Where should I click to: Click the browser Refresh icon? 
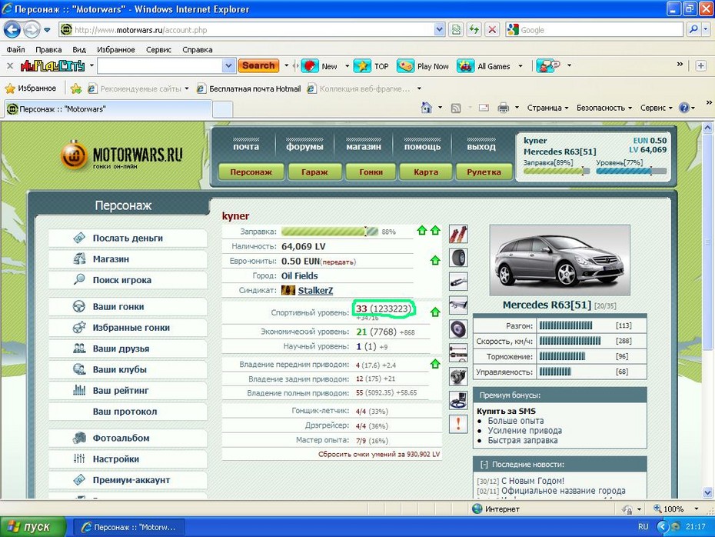(474, 30)
